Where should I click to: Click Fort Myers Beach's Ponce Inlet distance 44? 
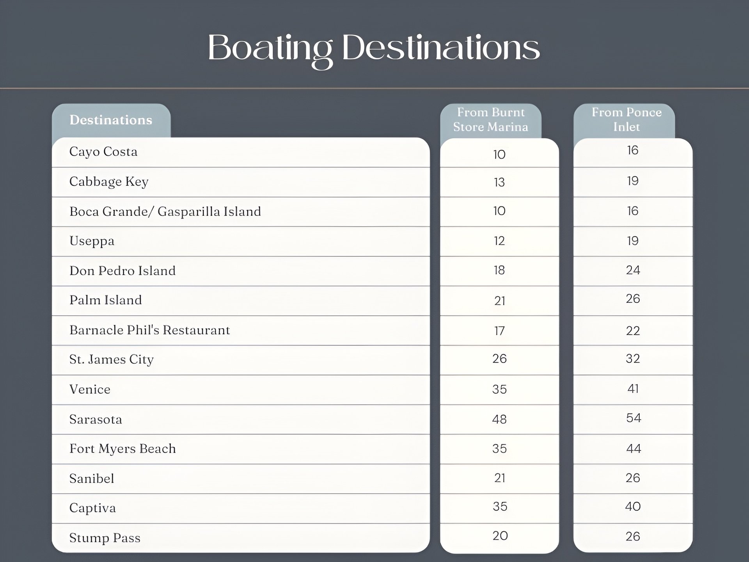pos(633,449)
